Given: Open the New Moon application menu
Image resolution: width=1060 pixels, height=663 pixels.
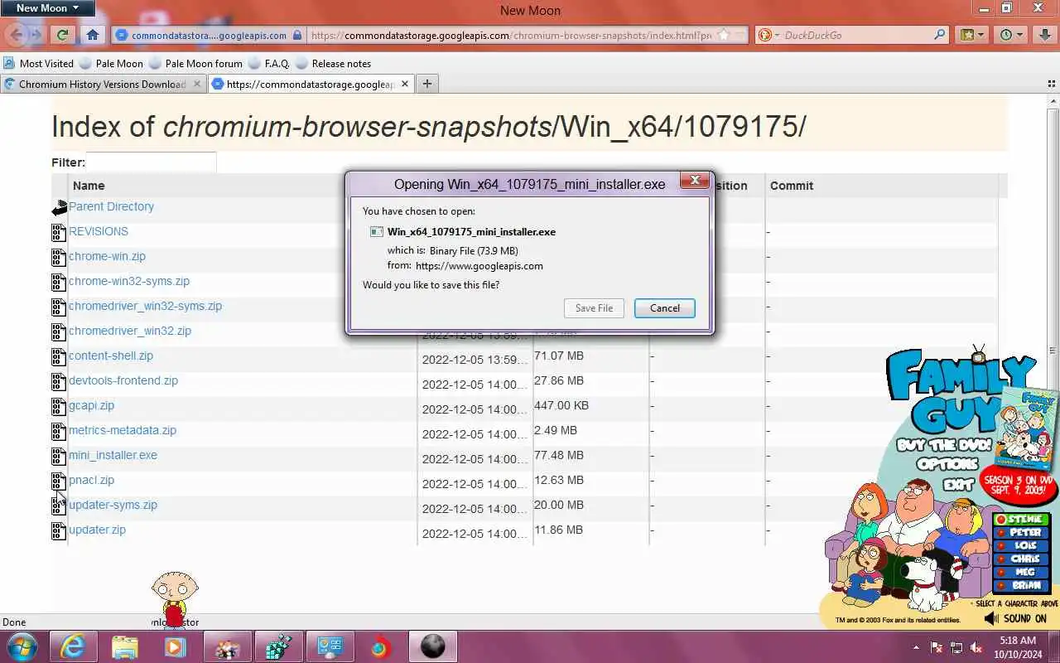Looking at the screenshot, I should pyautogui.click(x=47, y=8).
